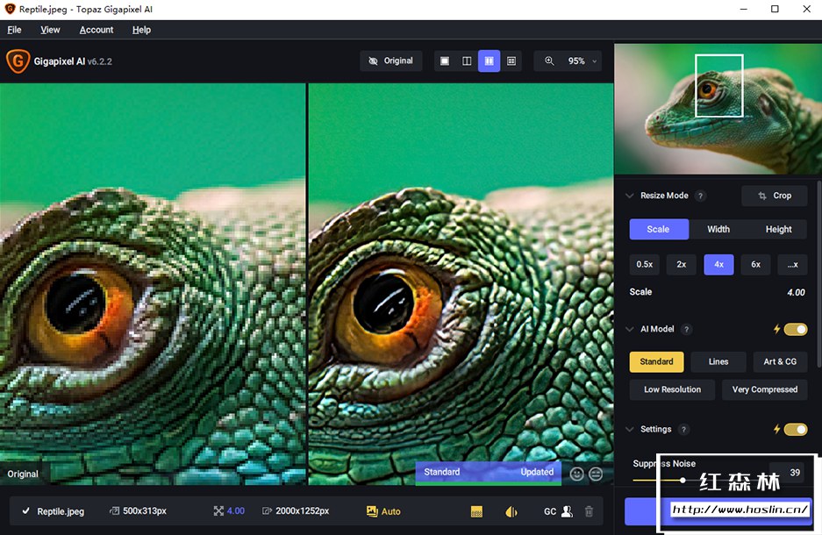Viewport: 822px width, 535px height.
Task: Select the Reptile.jpeg file name
Action: [x=61, y=511]
